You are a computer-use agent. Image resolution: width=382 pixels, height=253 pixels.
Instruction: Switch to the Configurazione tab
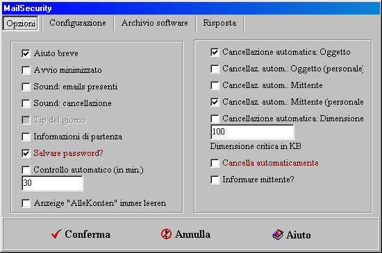(x=78, y=23)
